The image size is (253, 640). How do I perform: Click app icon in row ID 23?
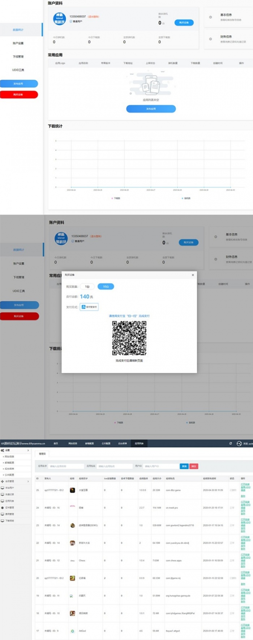pos(72,525)
